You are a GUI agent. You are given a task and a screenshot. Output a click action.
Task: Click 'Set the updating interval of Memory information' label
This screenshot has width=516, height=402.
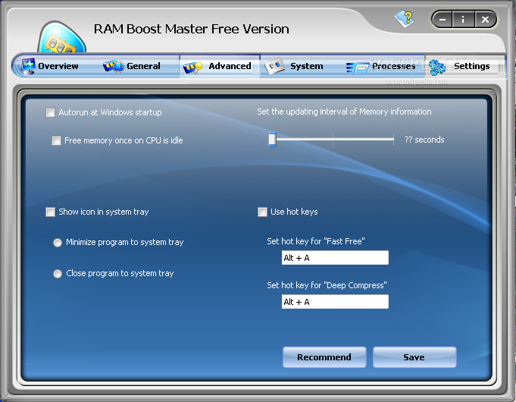344,111
